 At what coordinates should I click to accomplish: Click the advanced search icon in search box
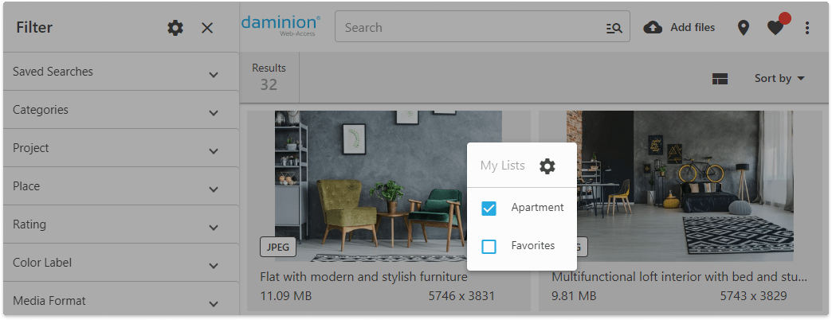pyautogui.click(x=614, y=28)
